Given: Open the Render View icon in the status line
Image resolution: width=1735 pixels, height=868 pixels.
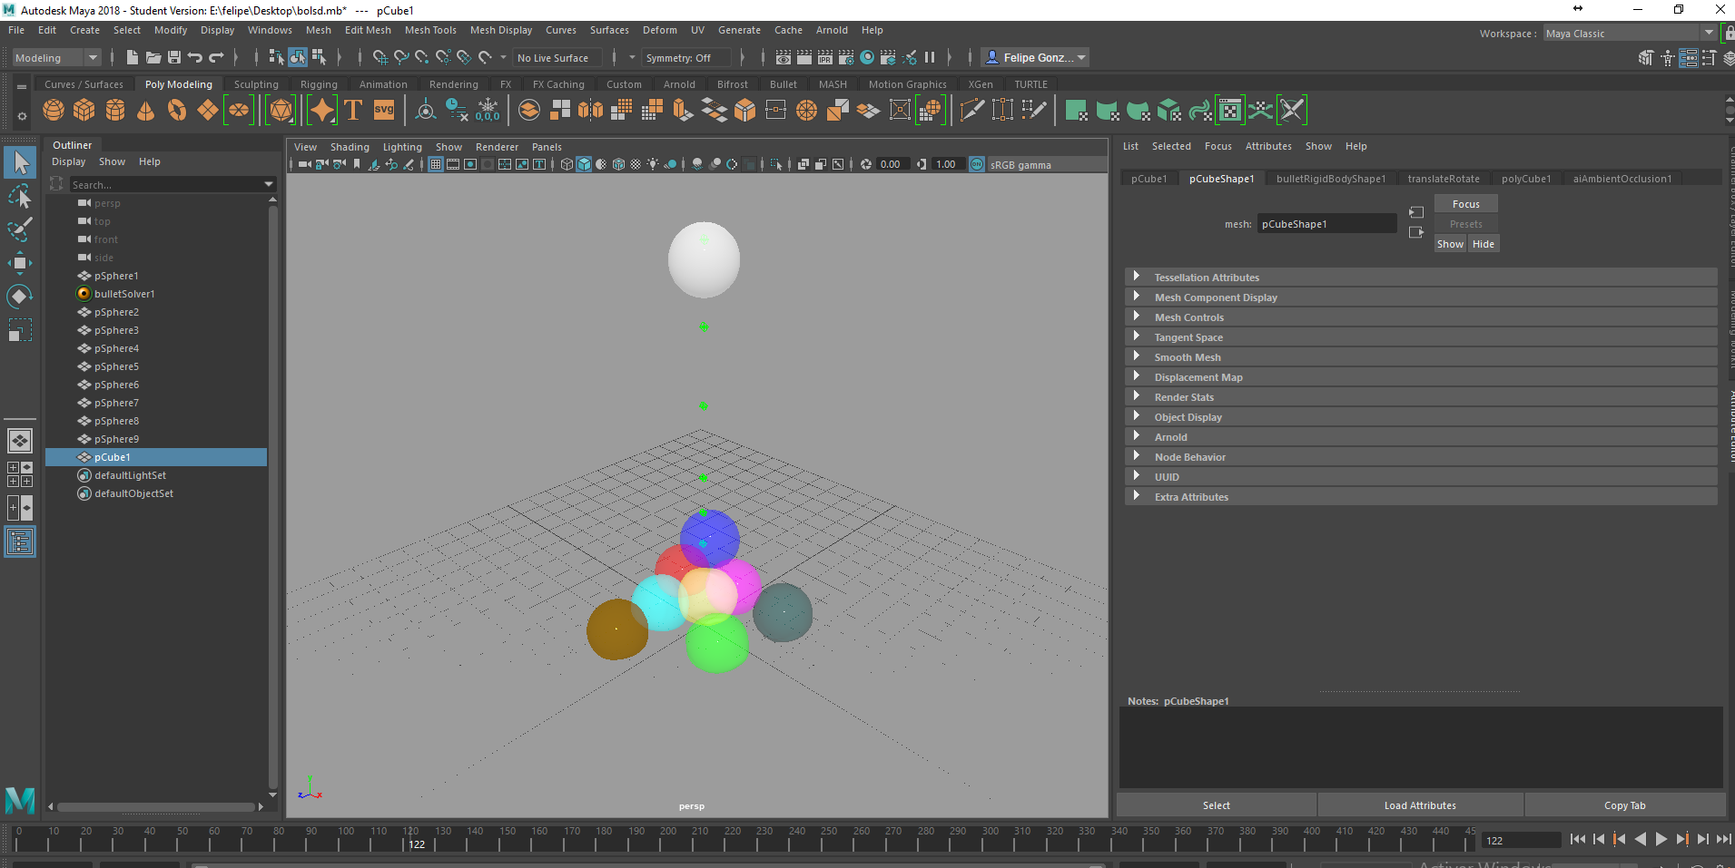Looking at the screenshot, I should tap(783, 57).
